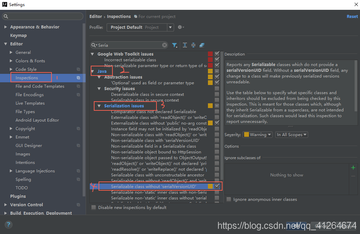This screenshot has height=234, width=360.
Task: Collapse the Java inspections group
Action: point(92,71)
